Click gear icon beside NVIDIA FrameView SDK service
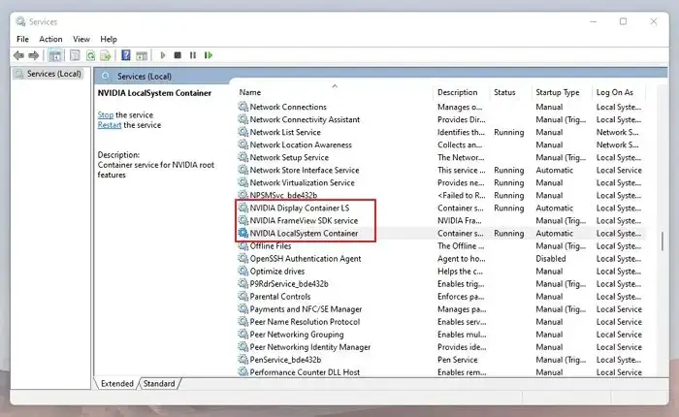This screenshot has width=679, height=417. [242, 220]
